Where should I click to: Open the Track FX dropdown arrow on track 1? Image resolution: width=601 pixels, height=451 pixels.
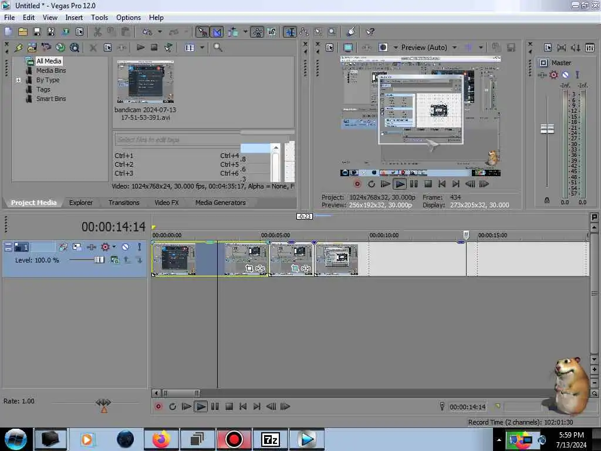114,247
